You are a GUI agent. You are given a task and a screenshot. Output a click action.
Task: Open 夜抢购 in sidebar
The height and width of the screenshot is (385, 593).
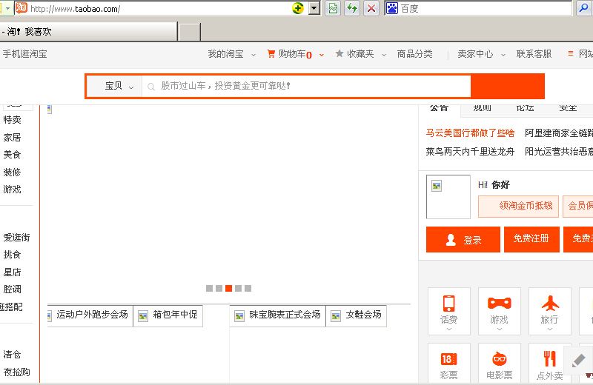tap(16, 372)
